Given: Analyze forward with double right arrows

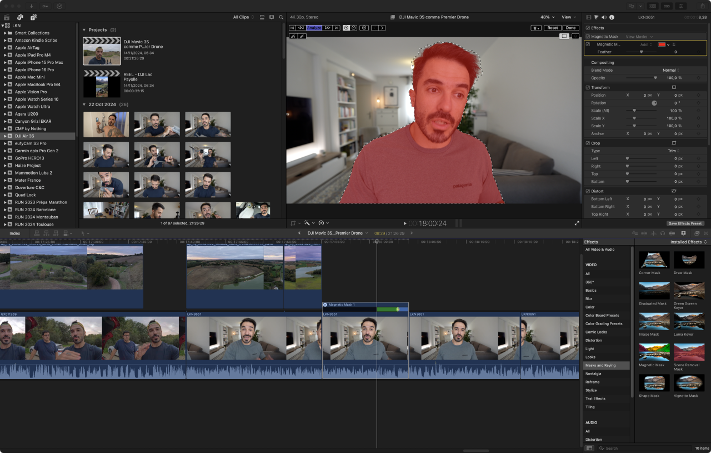Looking at the screenshot, I should tap(328, 28).
